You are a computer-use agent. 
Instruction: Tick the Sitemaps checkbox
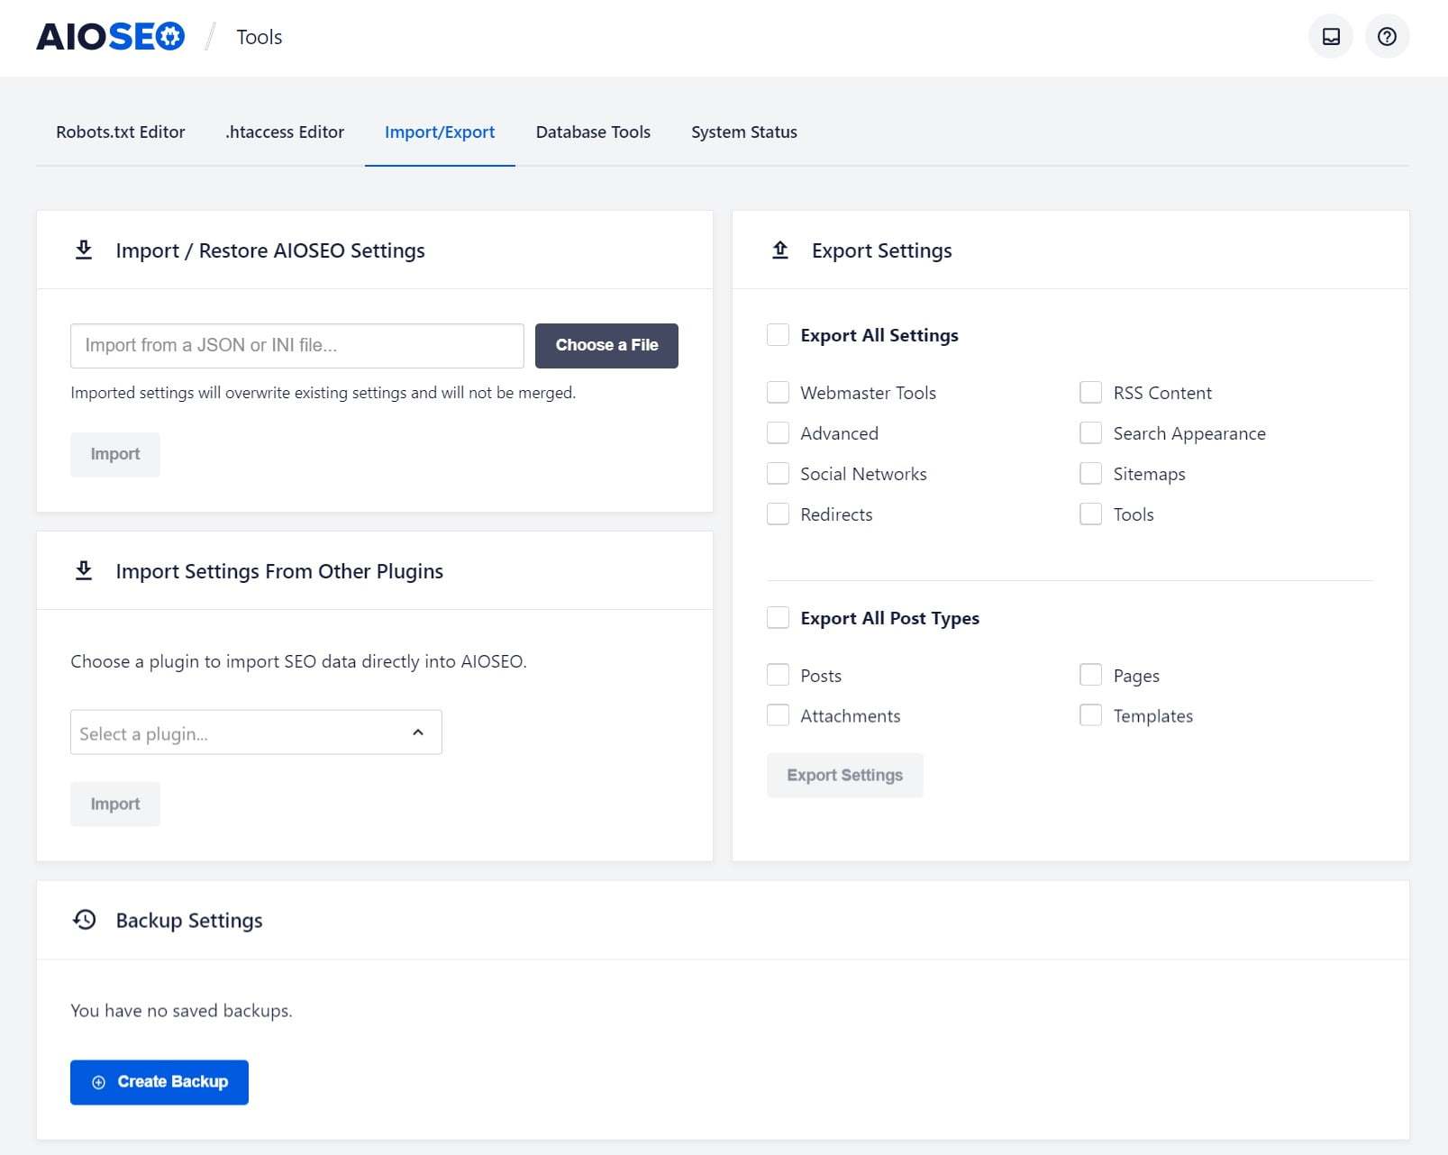[x=1090, y=474]
